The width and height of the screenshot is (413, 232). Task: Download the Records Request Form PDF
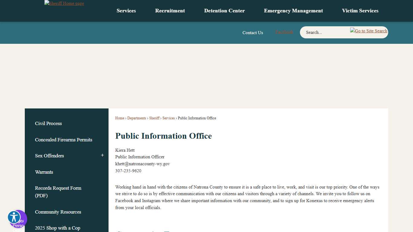pyautogui.click(x=58, y=192)
